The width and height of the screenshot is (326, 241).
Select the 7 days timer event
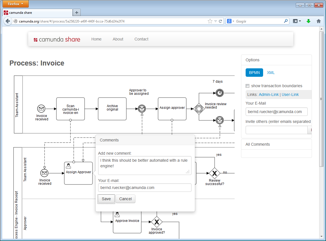220,93
